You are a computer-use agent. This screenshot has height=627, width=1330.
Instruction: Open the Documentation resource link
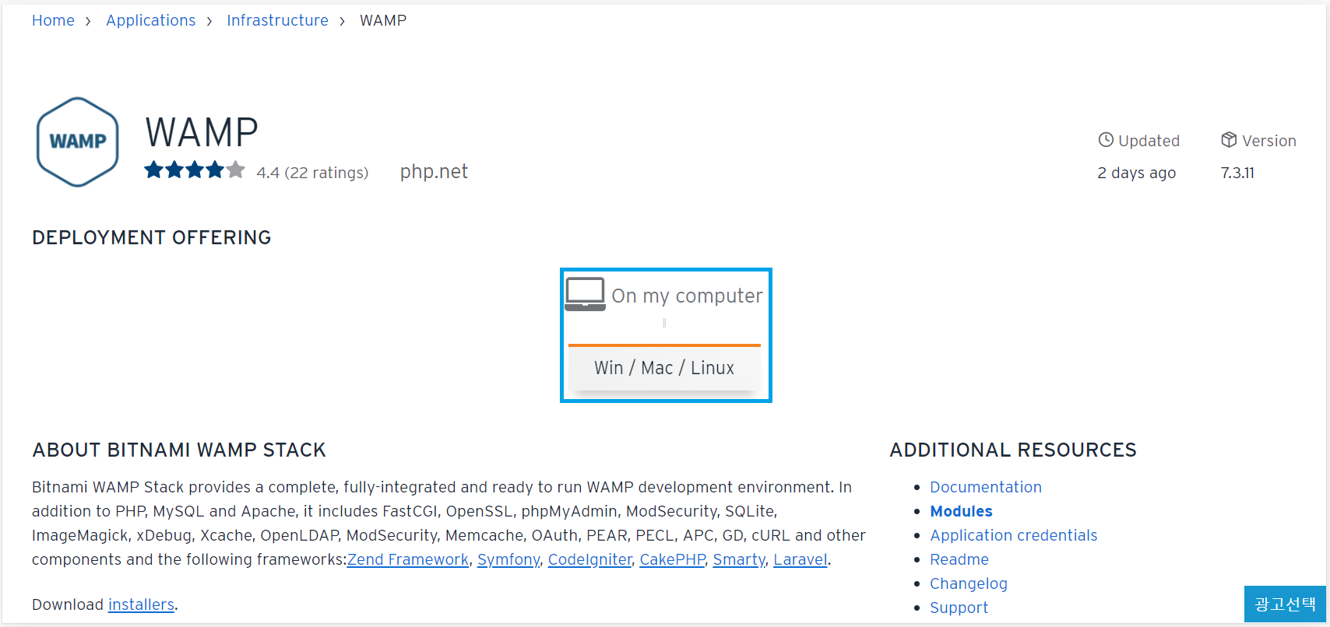coord(986,487)
